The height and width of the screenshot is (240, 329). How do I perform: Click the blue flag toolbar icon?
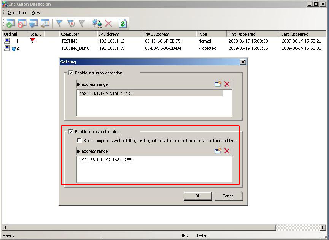59,24
